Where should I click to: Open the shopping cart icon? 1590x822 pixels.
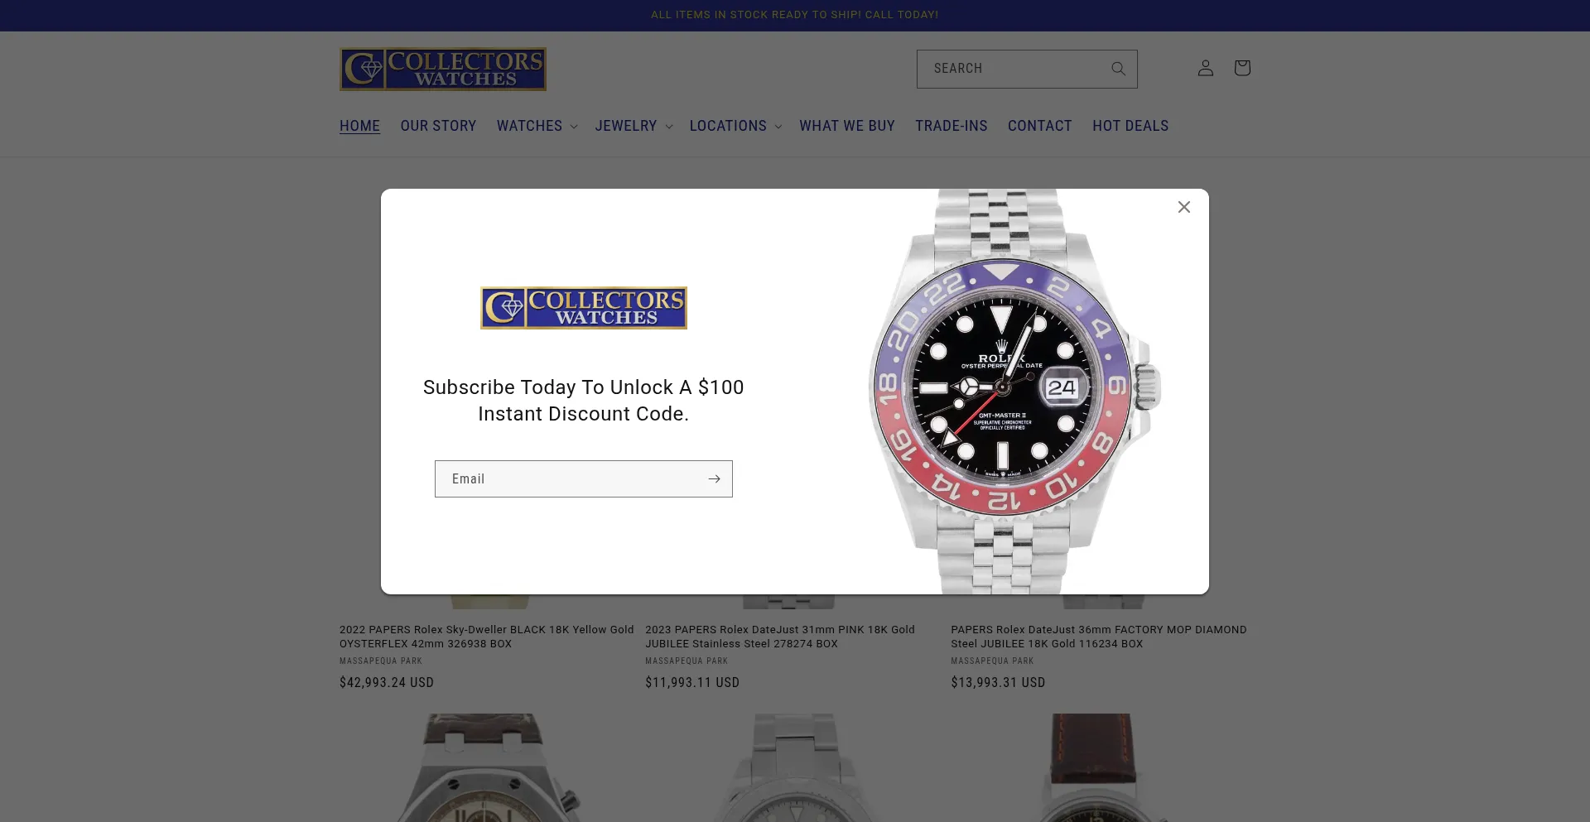click(1242, 68)
